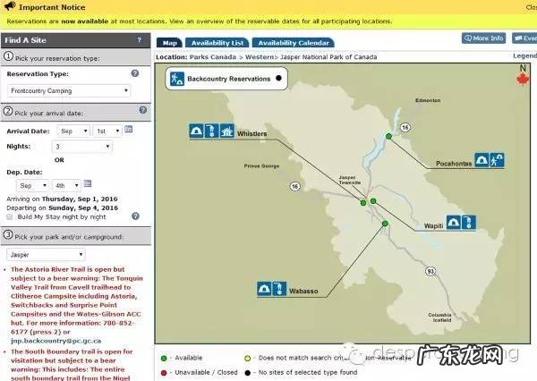Image resolution: width=537 pixels, height=381 pixels.
Task: Click the Backcountry Reservations hiker icon
Action: (175, 79)
